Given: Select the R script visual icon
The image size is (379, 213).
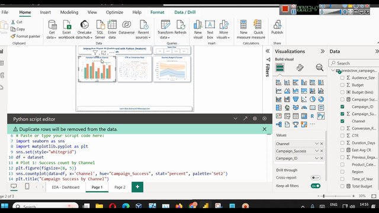Looking at the screenshot, I should (312, 116).
